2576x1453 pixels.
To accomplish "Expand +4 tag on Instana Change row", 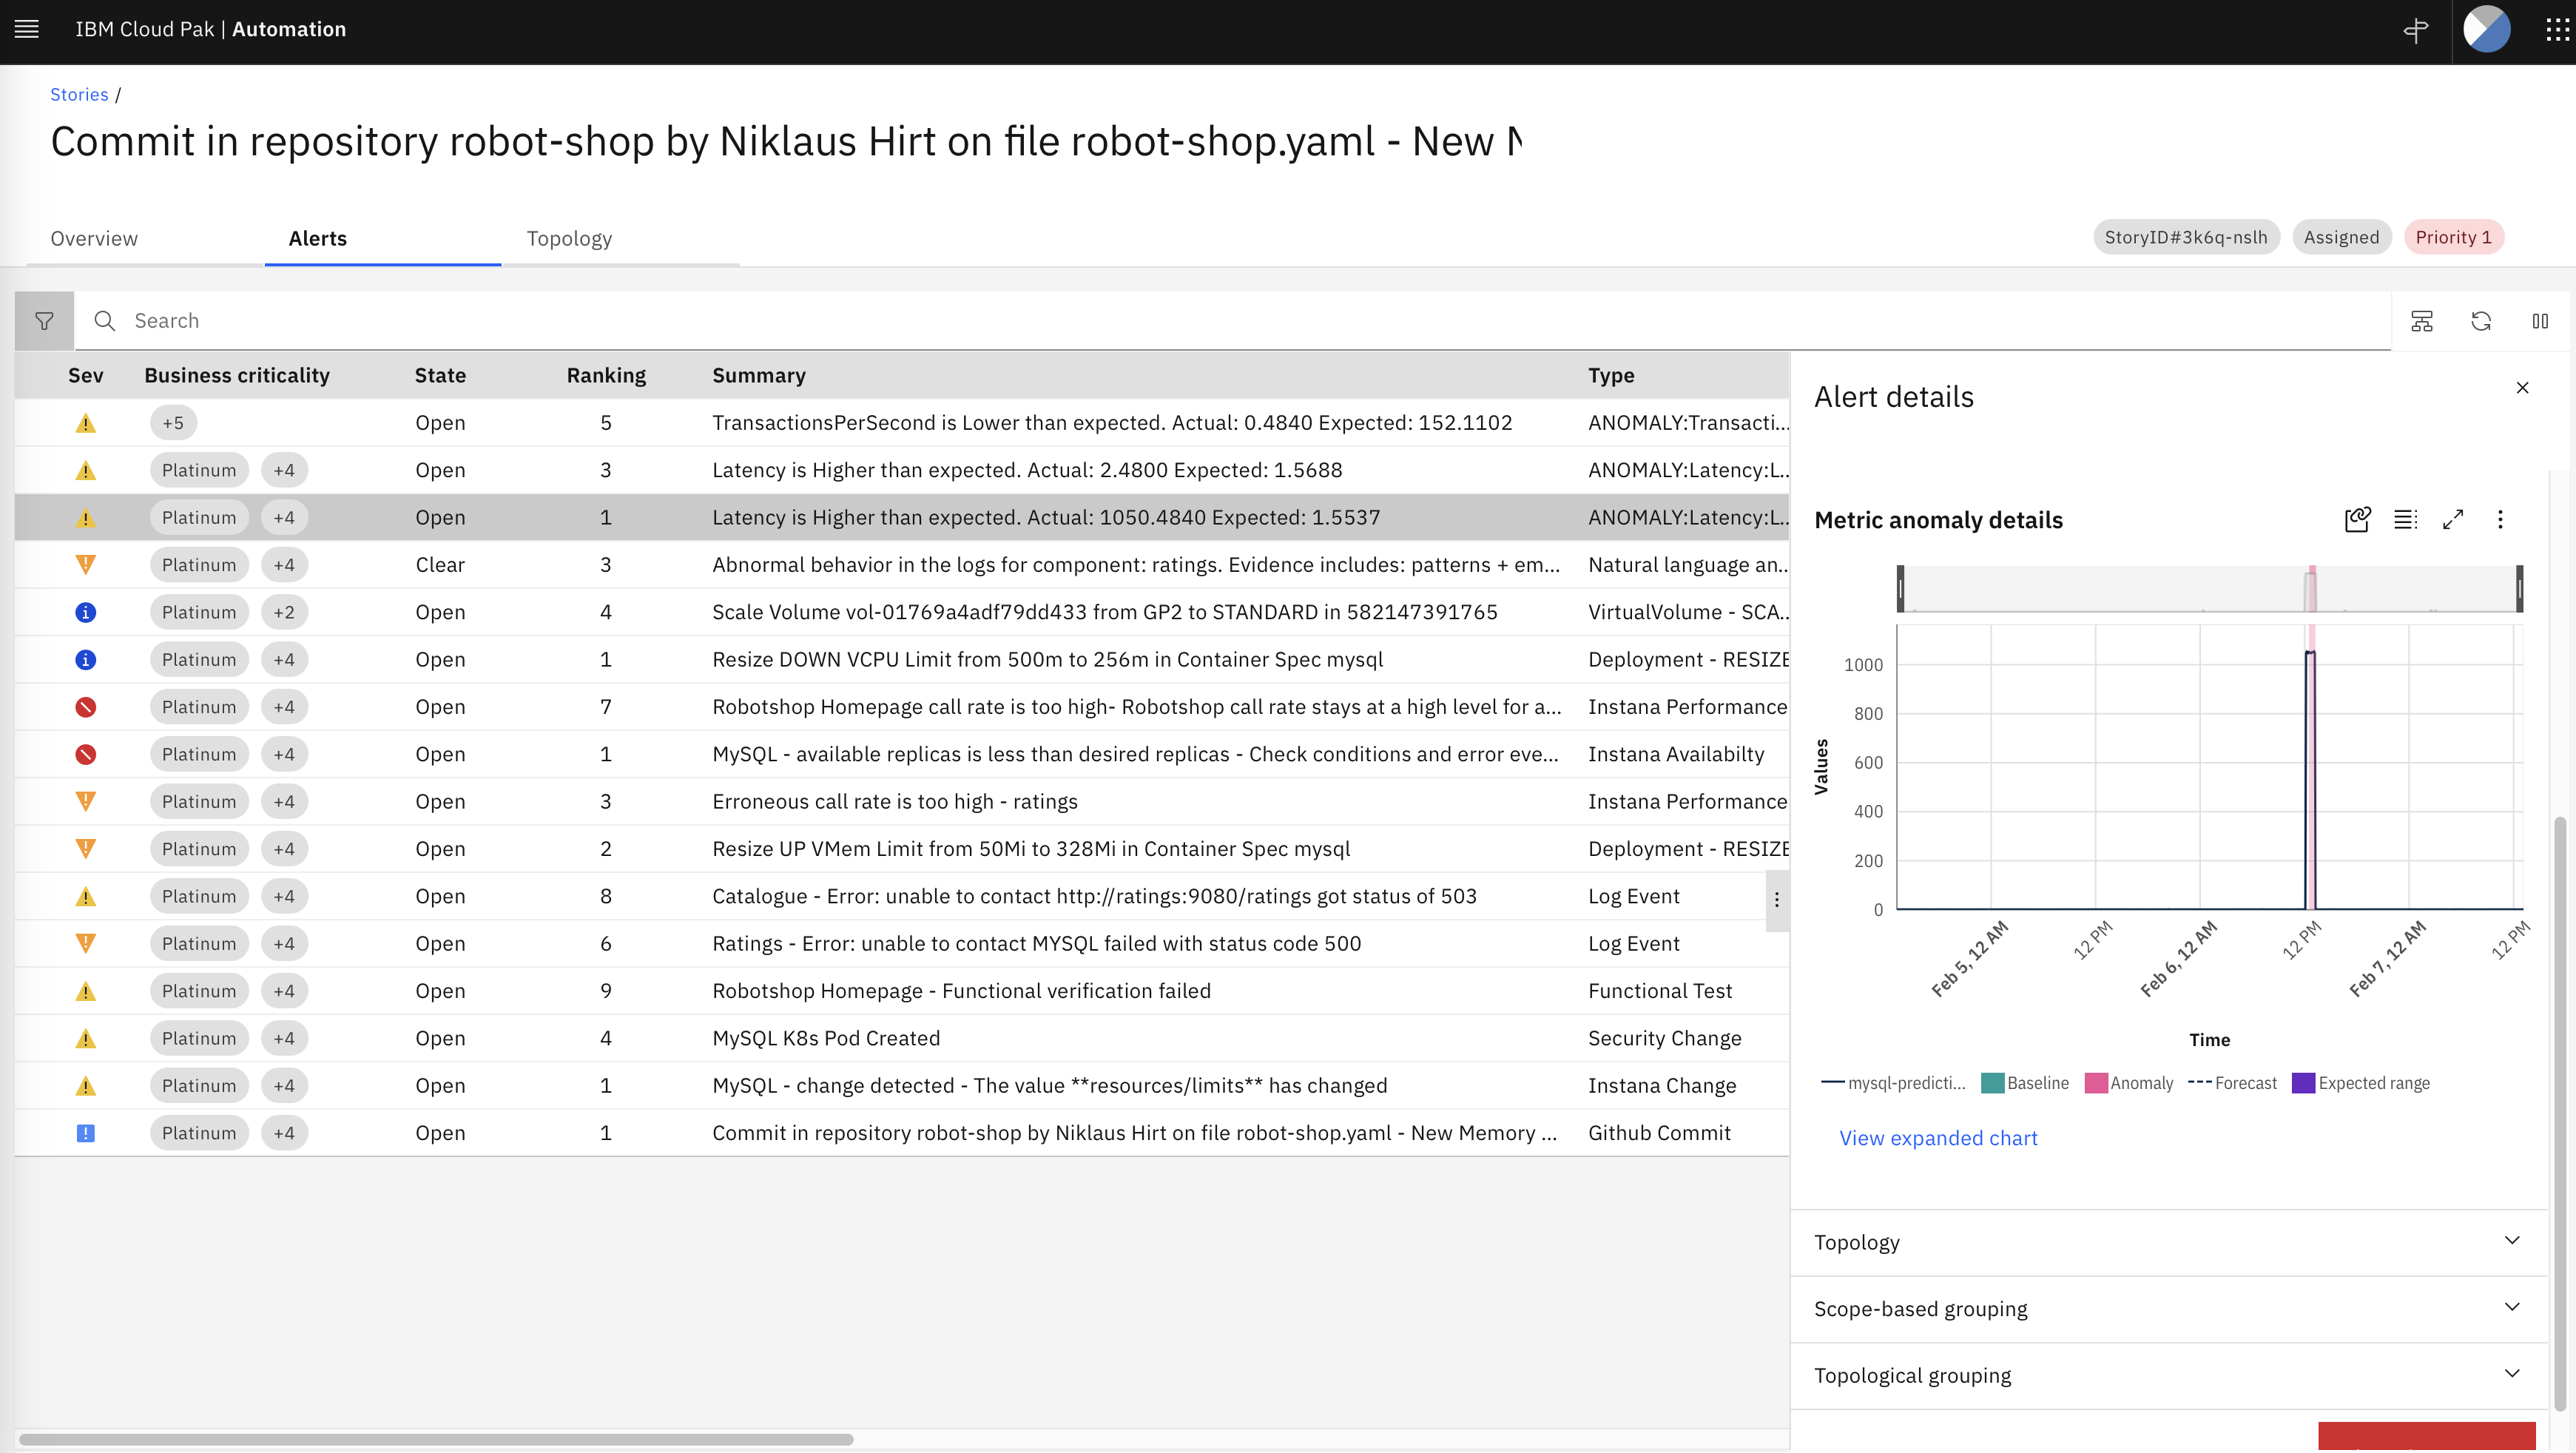I will point(284,1086).
